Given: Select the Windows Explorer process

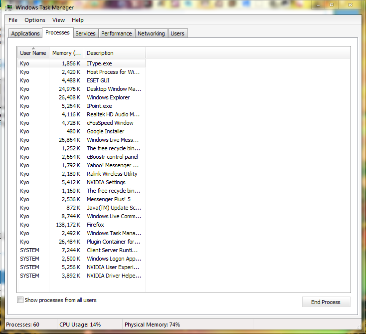Looking at the screenshot, I should [81, 97].
